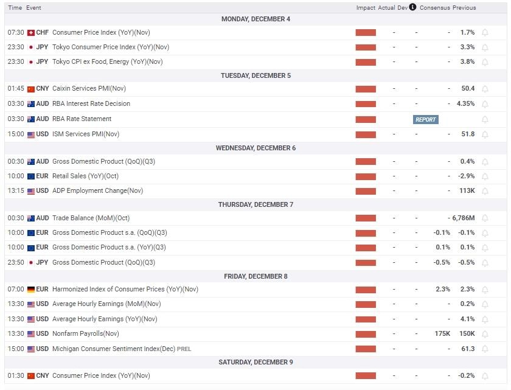
Task: Click the 07:30 time on CHF row
Action: click(x=16, y=32)
